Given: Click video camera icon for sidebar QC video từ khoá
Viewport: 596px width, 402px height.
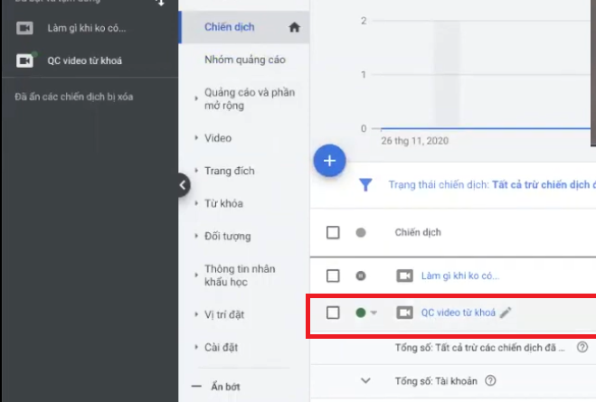Looking at the screenshot, I should pyautogui.click(x=25, y=61).
